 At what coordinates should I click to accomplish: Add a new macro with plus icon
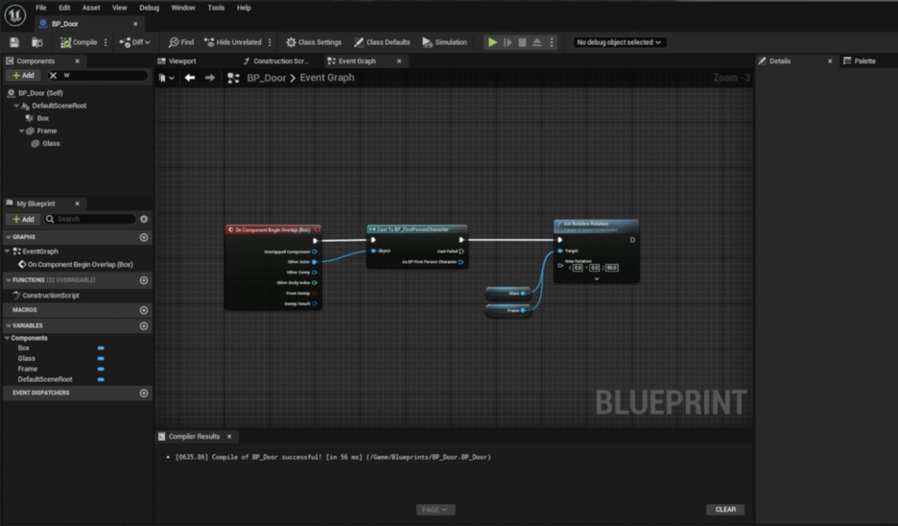pyautogui.click(x=144, y=310)
